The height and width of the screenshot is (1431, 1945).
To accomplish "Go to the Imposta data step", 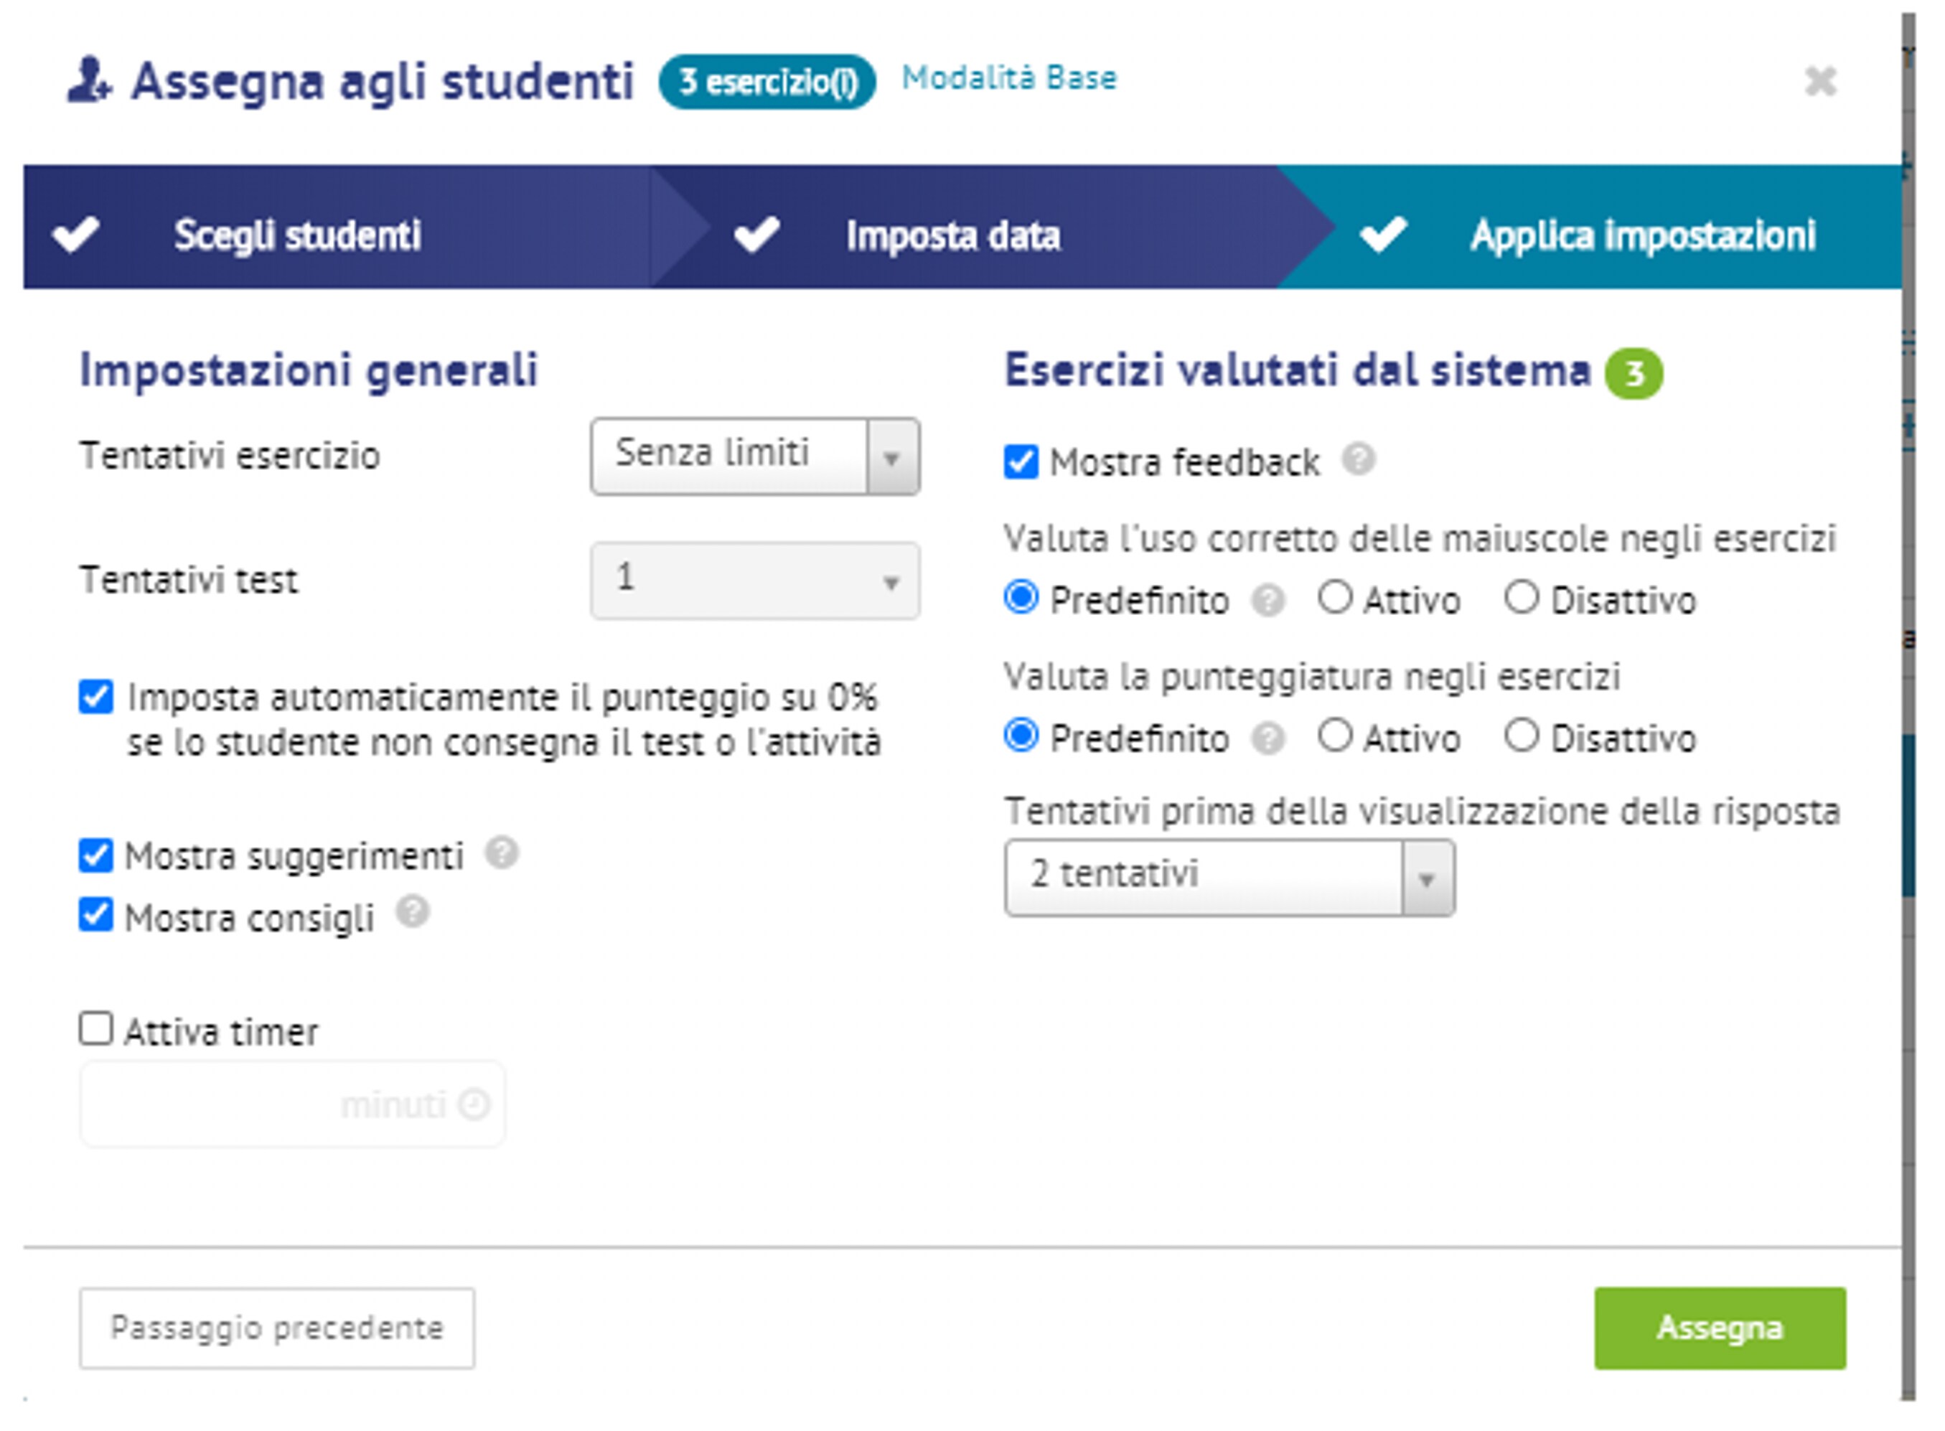I will coord(951,235).
